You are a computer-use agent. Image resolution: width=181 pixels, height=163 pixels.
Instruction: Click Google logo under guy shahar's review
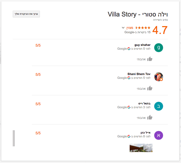129,49
